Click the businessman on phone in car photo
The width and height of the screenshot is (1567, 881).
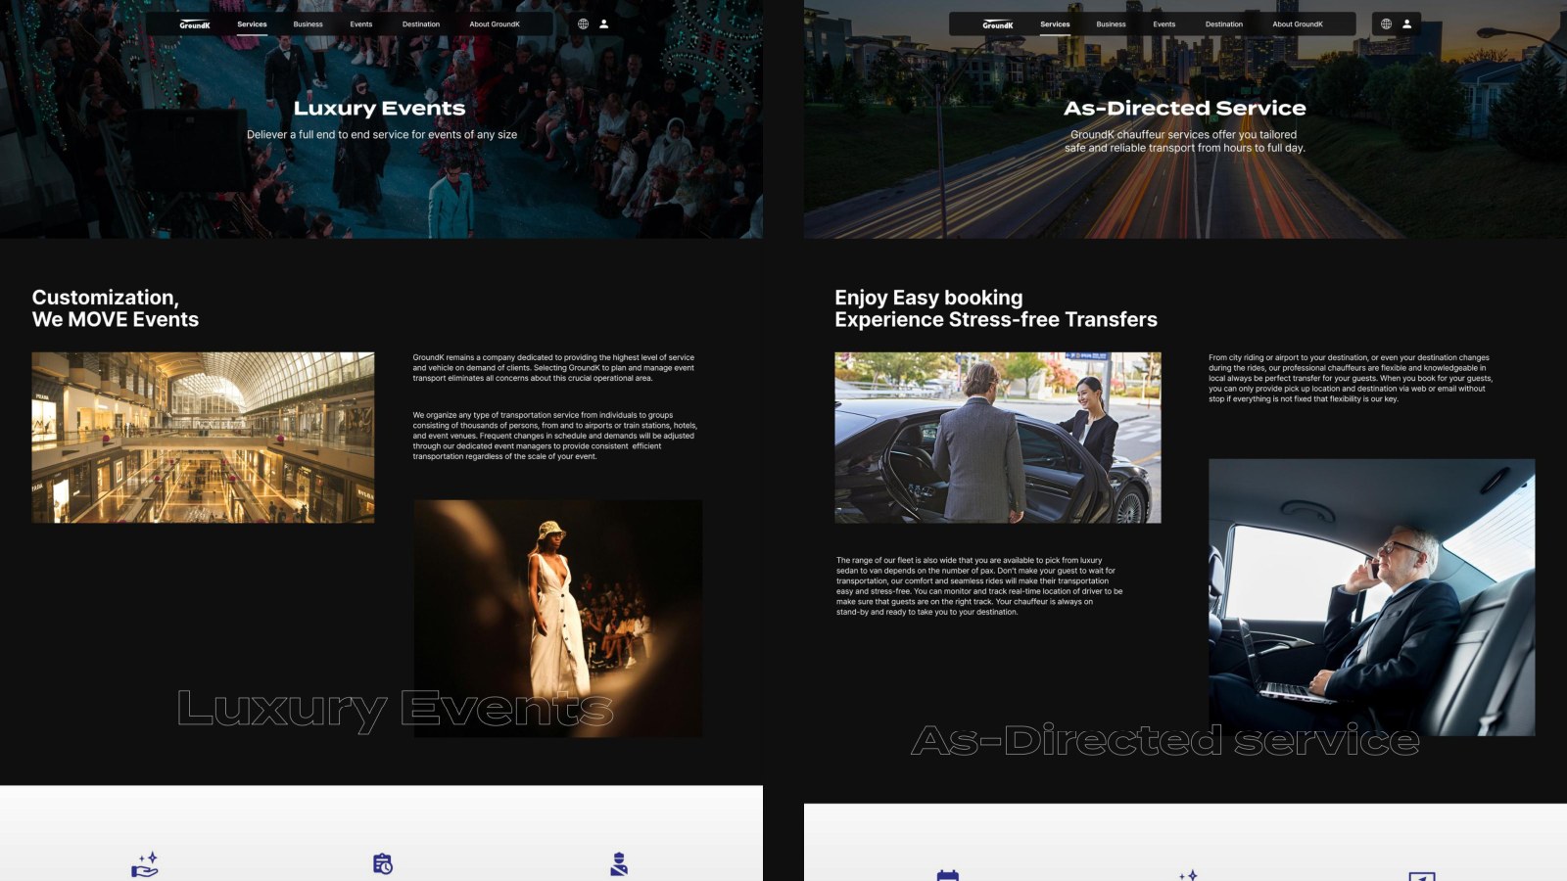click(1371, 597)
